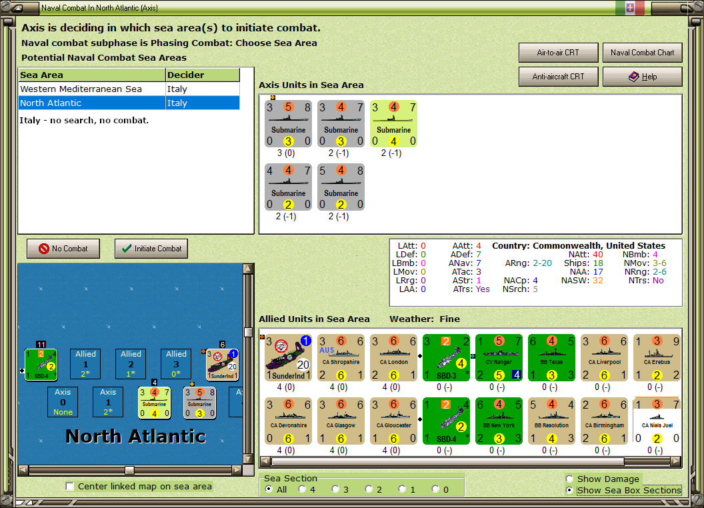The height and width of the screenshot is (508, 704).
Task: Click the Decider column header
Action: click(x=203, y=75)
